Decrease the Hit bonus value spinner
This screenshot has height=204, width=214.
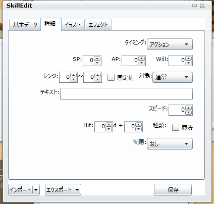(139, 129)
